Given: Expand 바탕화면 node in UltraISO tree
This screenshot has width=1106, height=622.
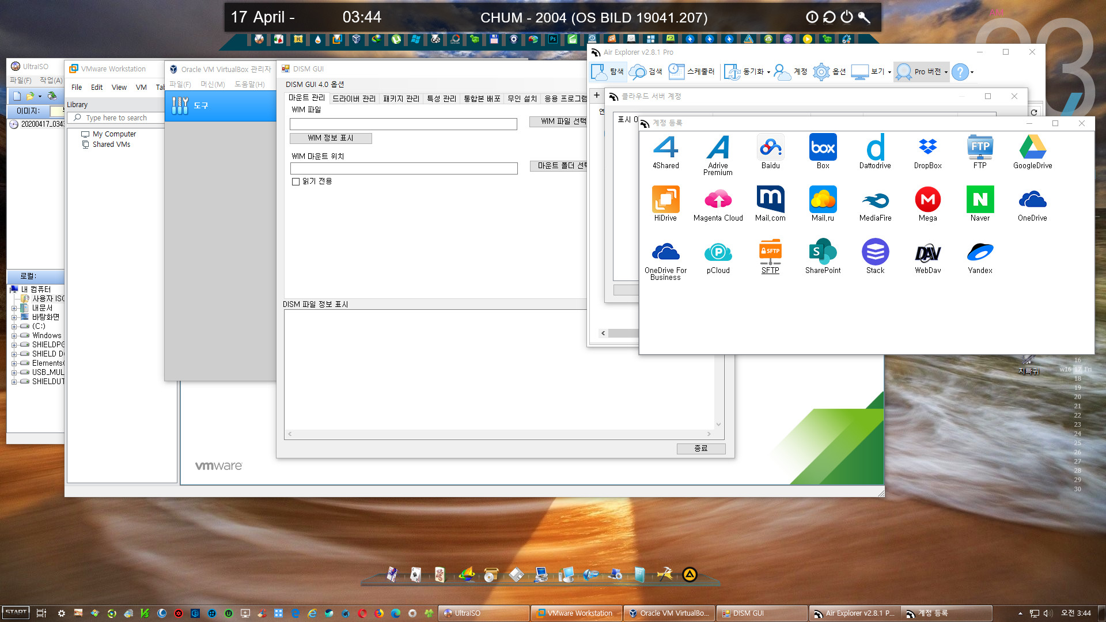Looking at the screenshot, I should coord(14,317).
